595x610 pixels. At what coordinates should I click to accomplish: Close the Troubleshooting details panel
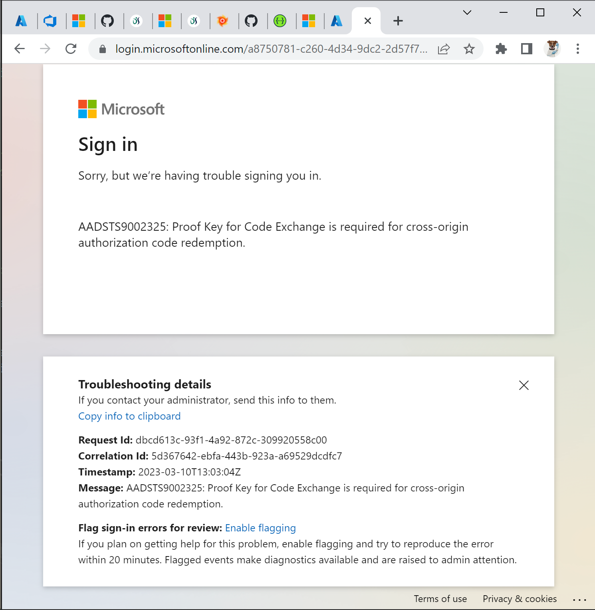click(x=524, y=385)
